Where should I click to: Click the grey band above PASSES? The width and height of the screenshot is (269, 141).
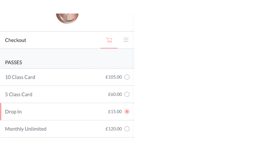pos(67,53)
